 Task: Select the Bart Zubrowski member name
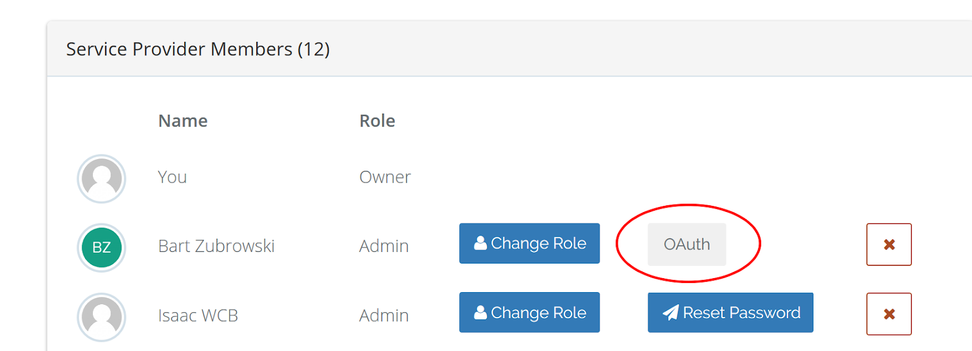216,246
